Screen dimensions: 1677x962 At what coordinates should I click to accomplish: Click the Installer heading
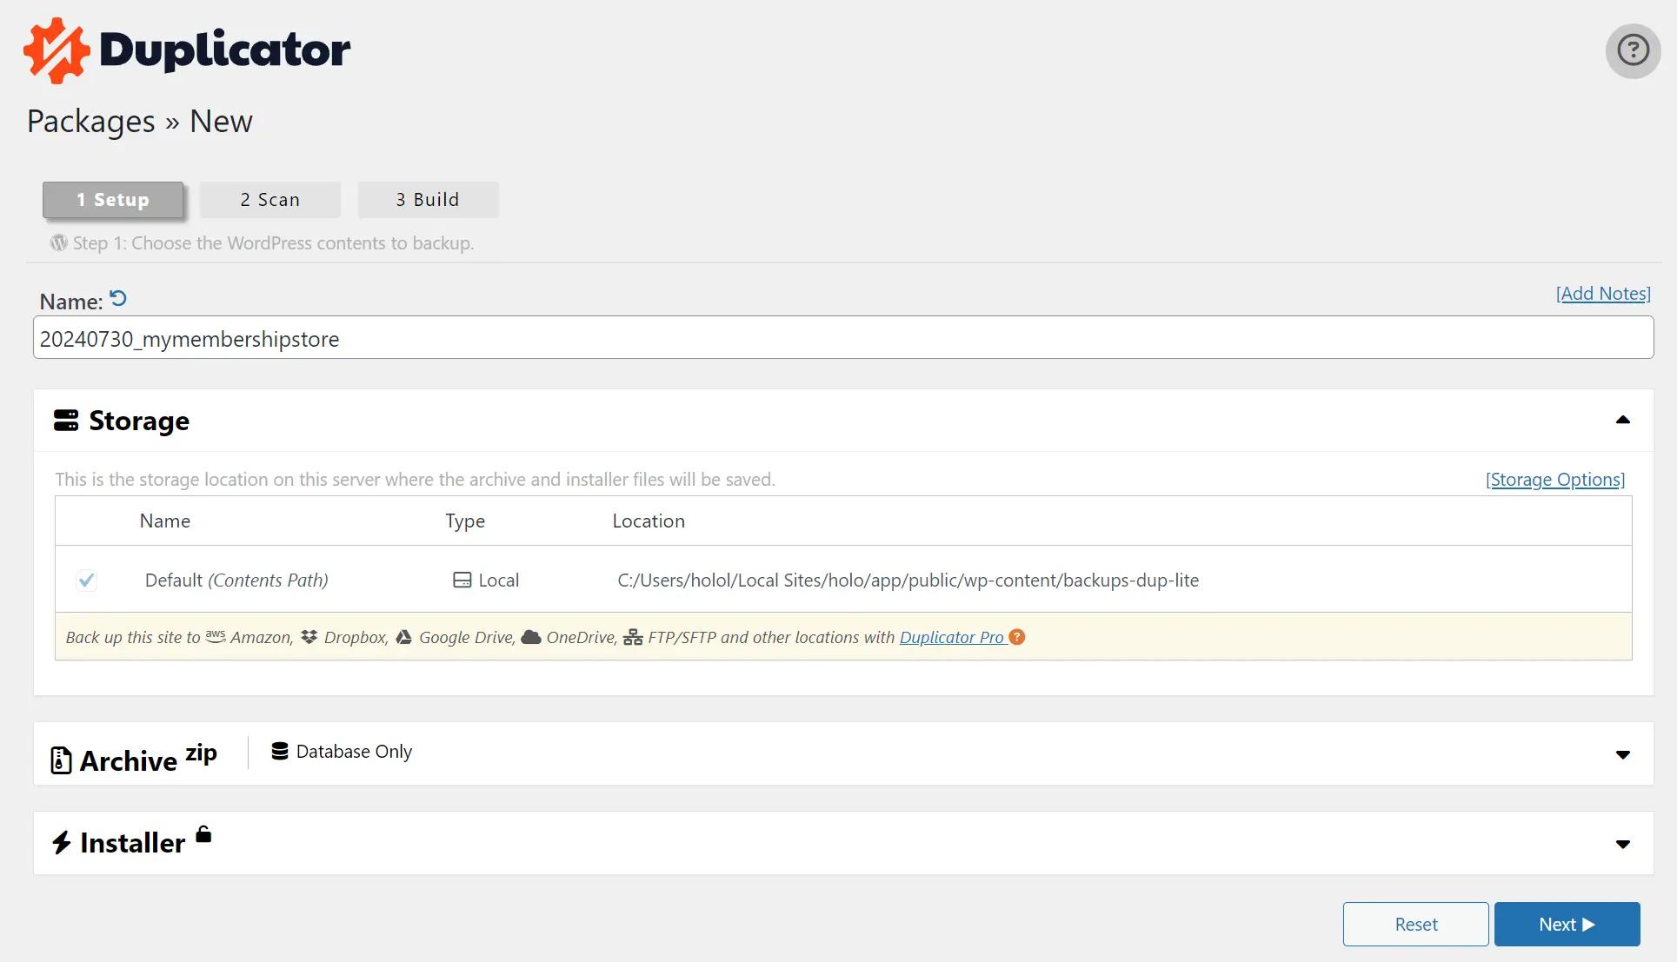132,843
